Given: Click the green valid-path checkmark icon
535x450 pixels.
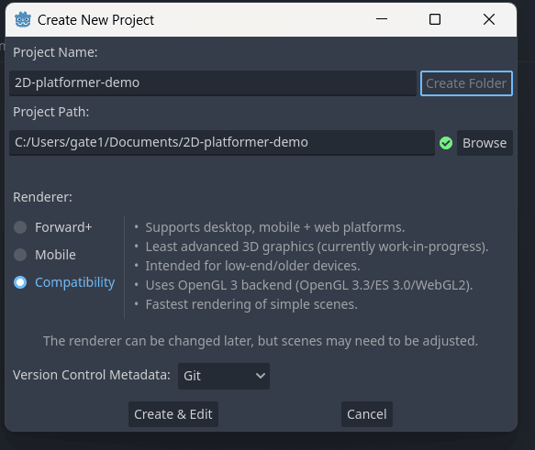Looking at the screenshot, I should (446, 143).
